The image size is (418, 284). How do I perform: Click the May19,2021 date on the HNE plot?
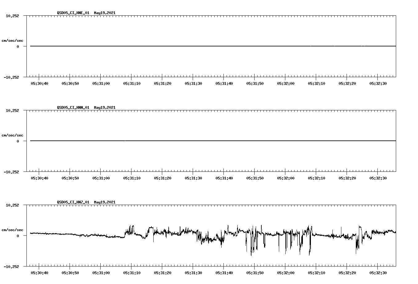pos(104,13)
